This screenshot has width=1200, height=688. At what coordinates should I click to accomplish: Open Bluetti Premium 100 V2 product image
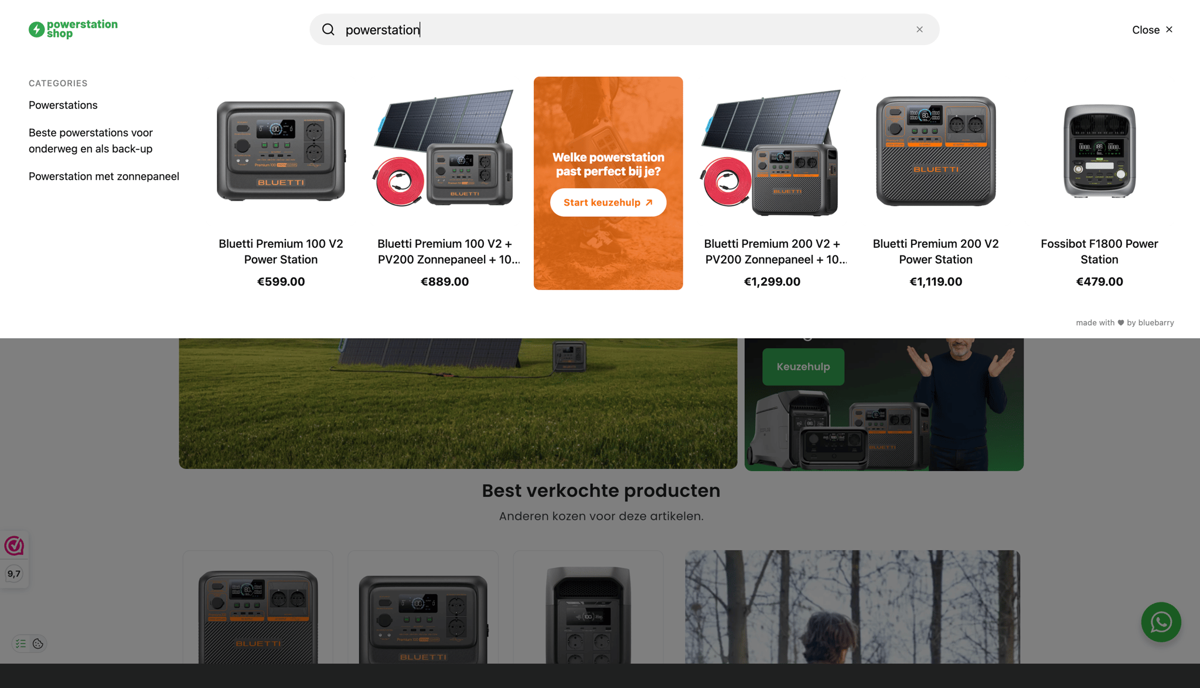point(281,151)
